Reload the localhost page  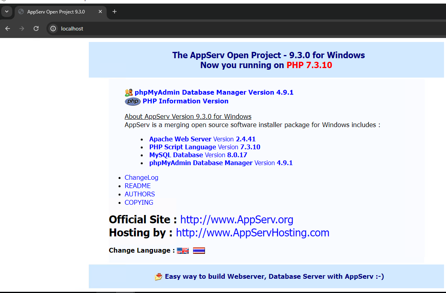coord(36,29)
